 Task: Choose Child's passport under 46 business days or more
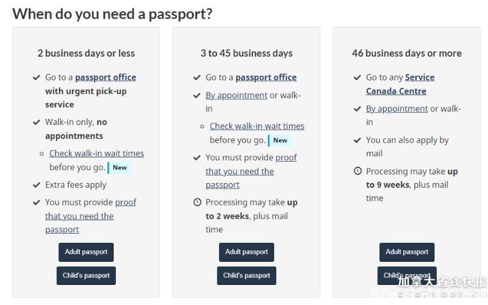pos(407,276)
